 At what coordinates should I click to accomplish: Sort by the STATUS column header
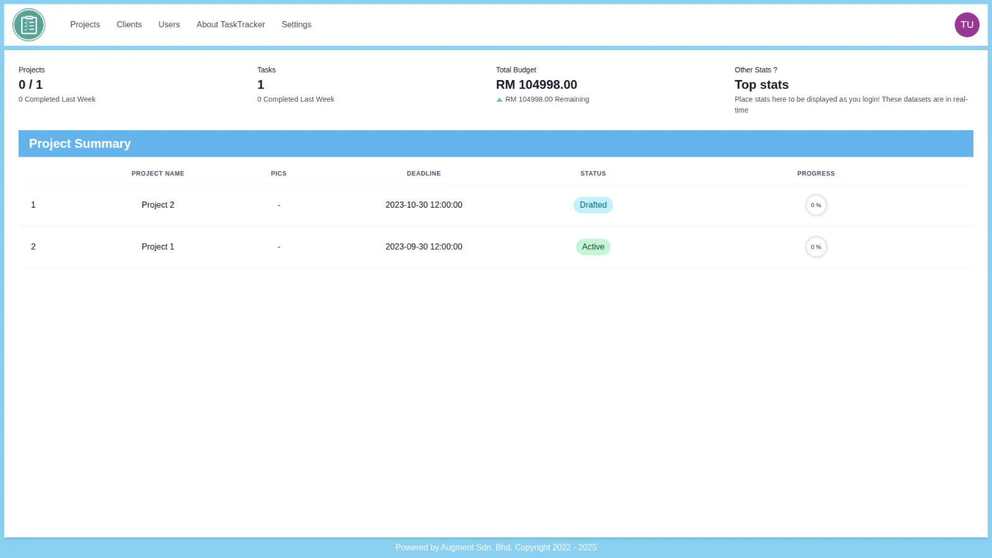pos(593,174)
